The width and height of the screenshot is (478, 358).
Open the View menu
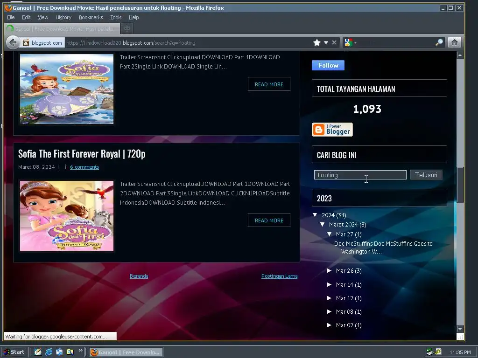pyautogui.click(x=43, y=17)
